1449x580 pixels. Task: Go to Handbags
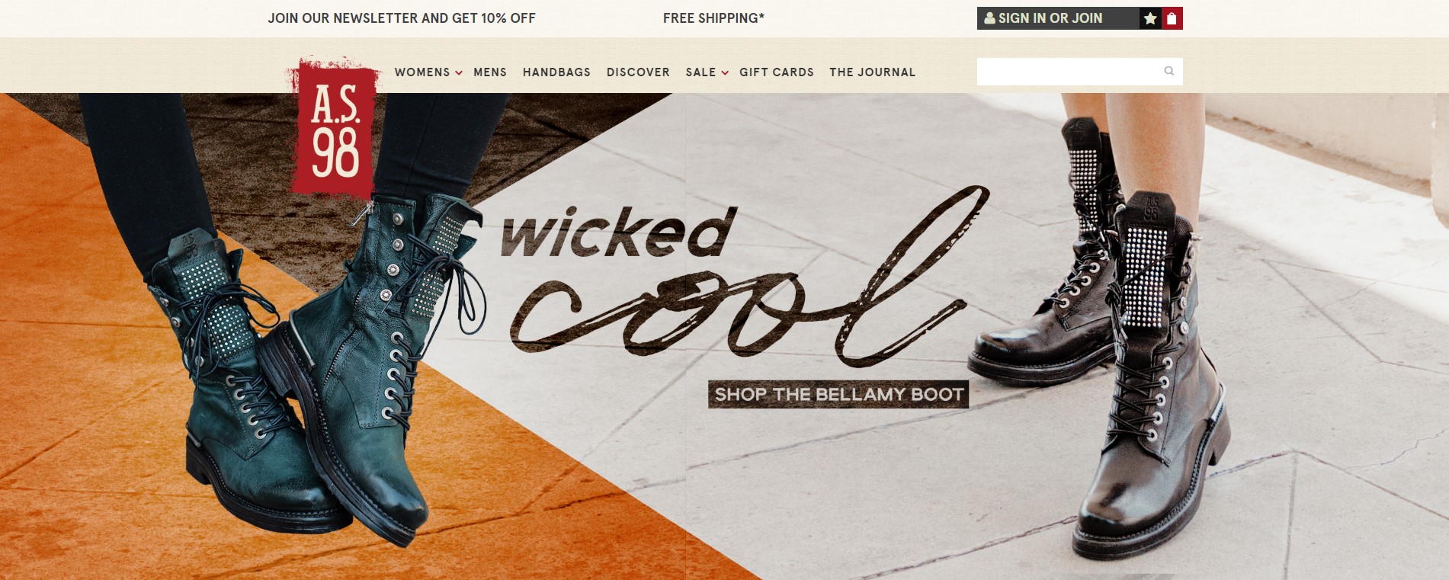[556, 72]
